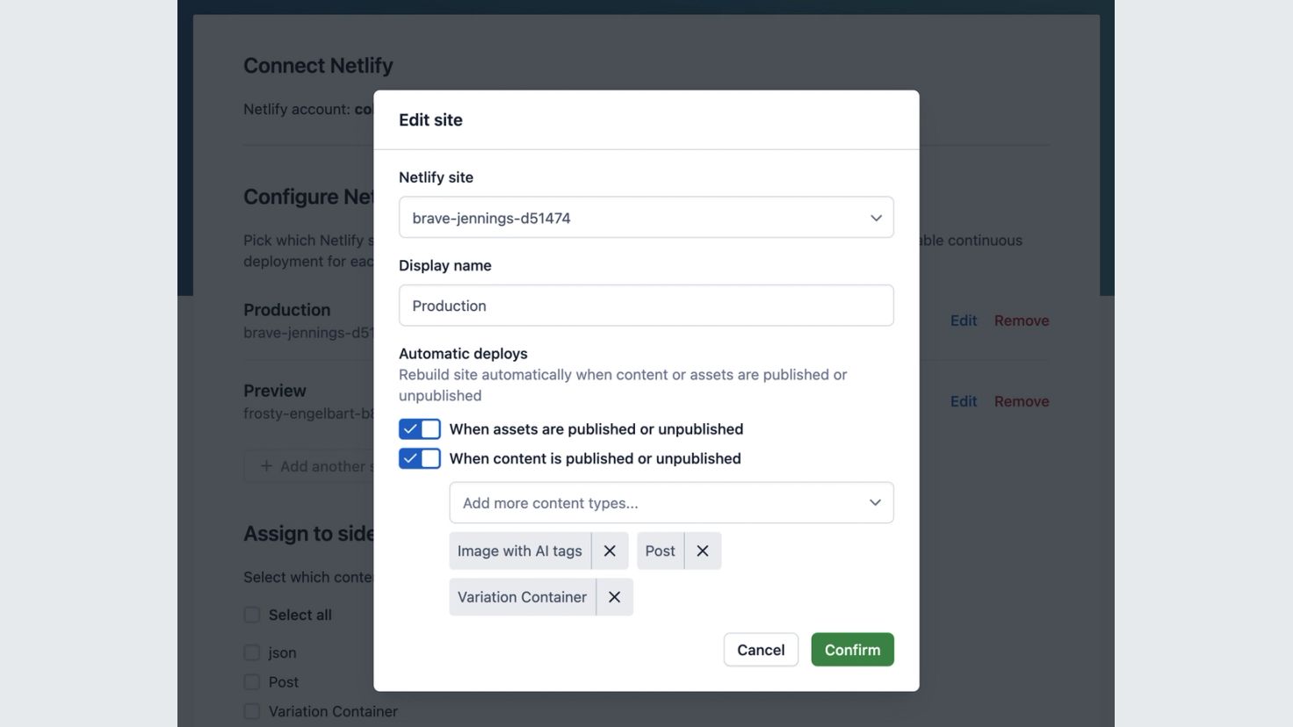Click the content types dropdown chevron

pyautogui.click(x=875, y=503)
